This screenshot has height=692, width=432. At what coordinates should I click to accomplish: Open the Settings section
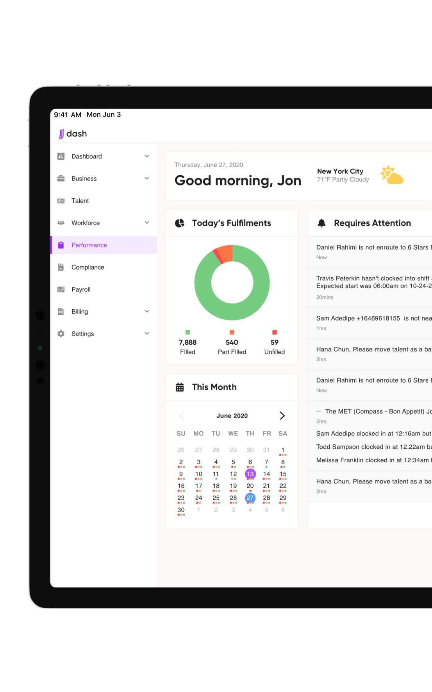coord(104,334)
